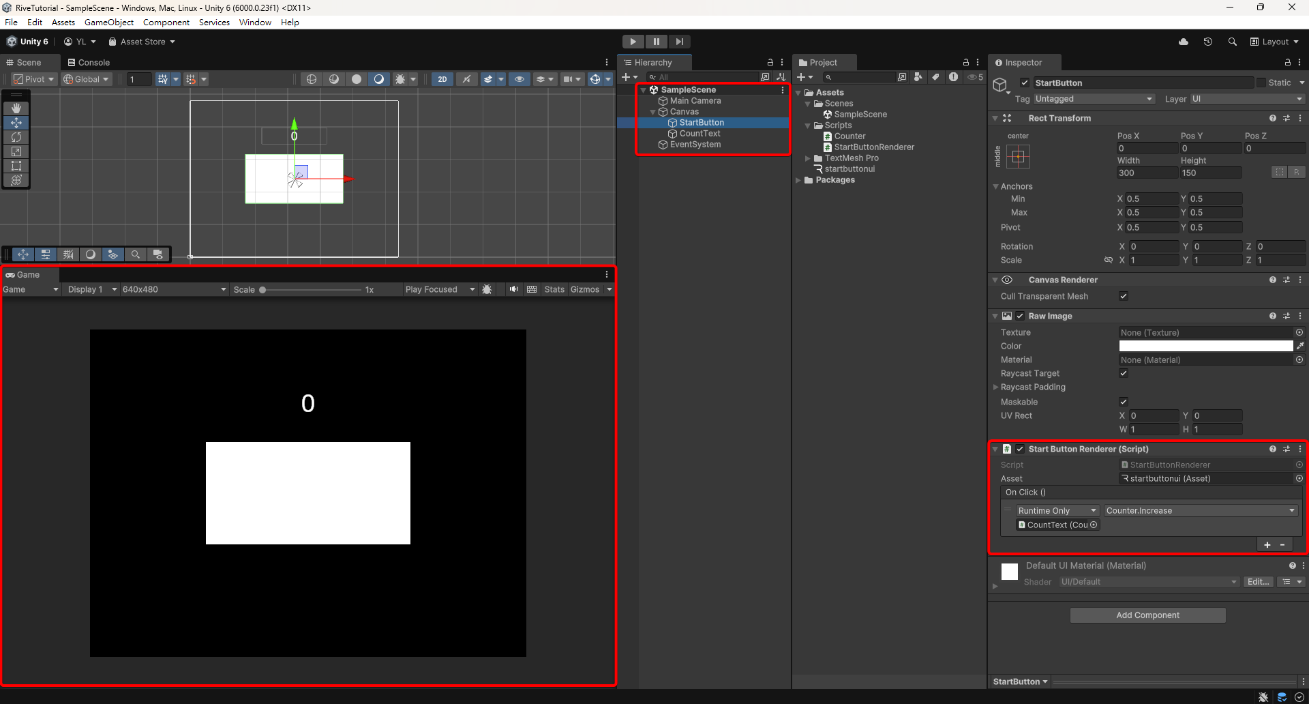
Task: Click the Add Component button
Action: pyautogui.click(x=1147, y=615)
